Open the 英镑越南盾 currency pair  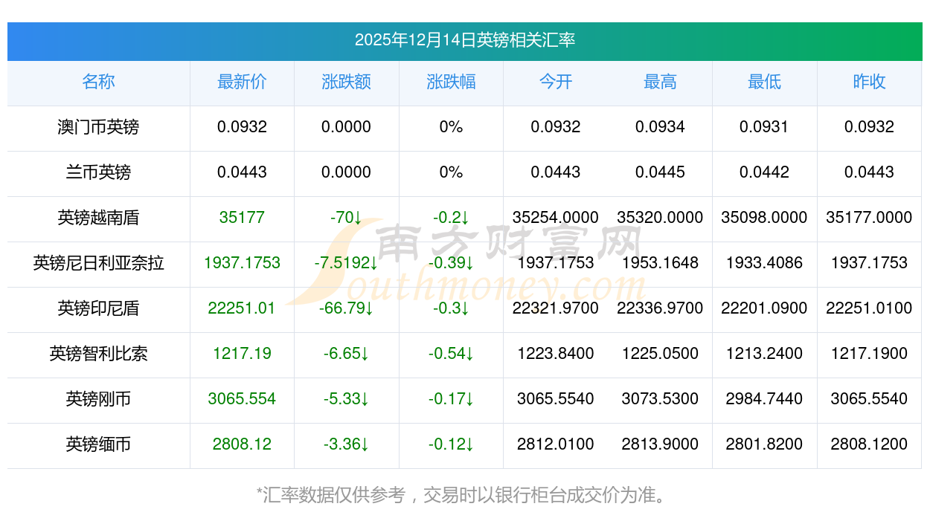tap(98, 218)
